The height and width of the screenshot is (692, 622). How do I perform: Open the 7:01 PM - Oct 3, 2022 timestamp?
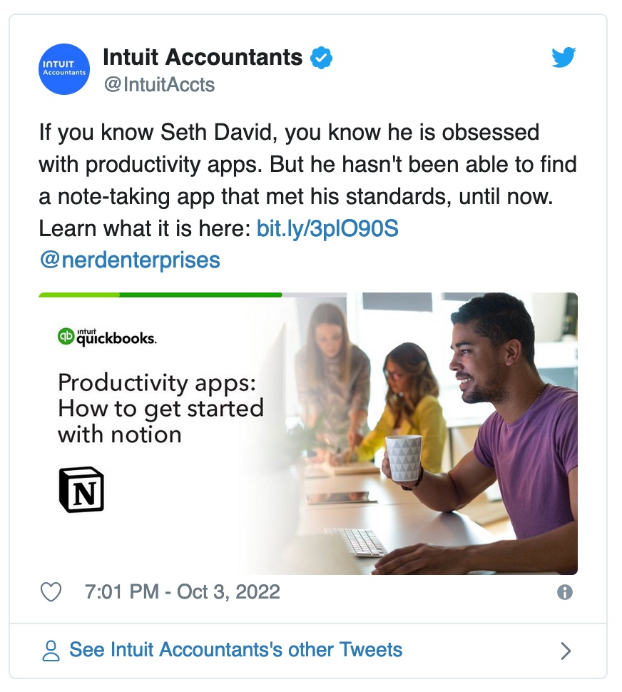(182, 592)
